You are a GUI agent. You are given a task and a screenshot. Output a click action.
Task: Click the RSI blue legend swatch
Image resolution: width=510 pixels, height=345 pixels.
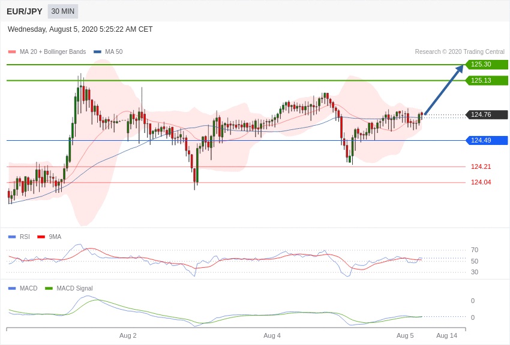[x=12, y=237]
